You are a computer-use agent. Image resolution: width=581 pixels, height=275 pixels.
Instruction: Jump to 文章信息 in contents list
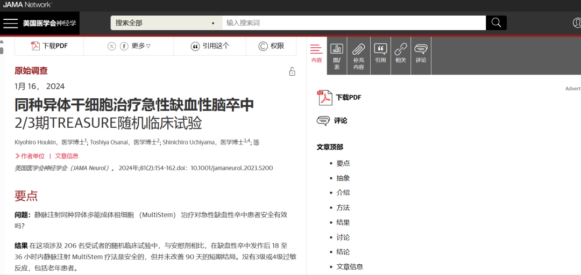pyautogui.click(x=350, y=266)
